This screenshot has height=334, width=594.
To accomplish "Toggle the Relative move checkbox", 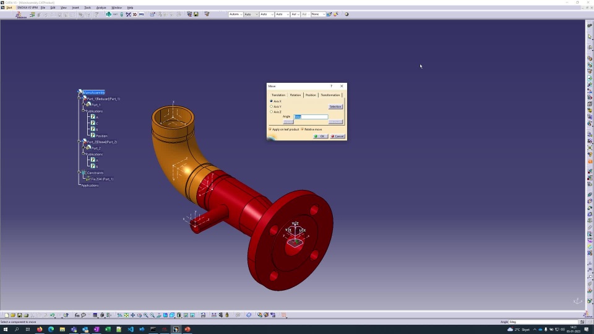I will click(303, 129).
